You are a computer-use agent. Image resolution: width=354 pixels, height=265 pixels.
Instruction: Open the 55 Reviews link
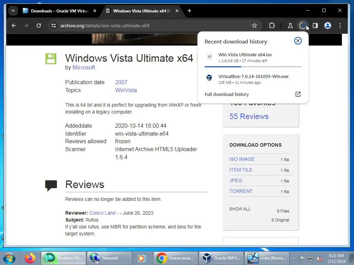[249, 117]
